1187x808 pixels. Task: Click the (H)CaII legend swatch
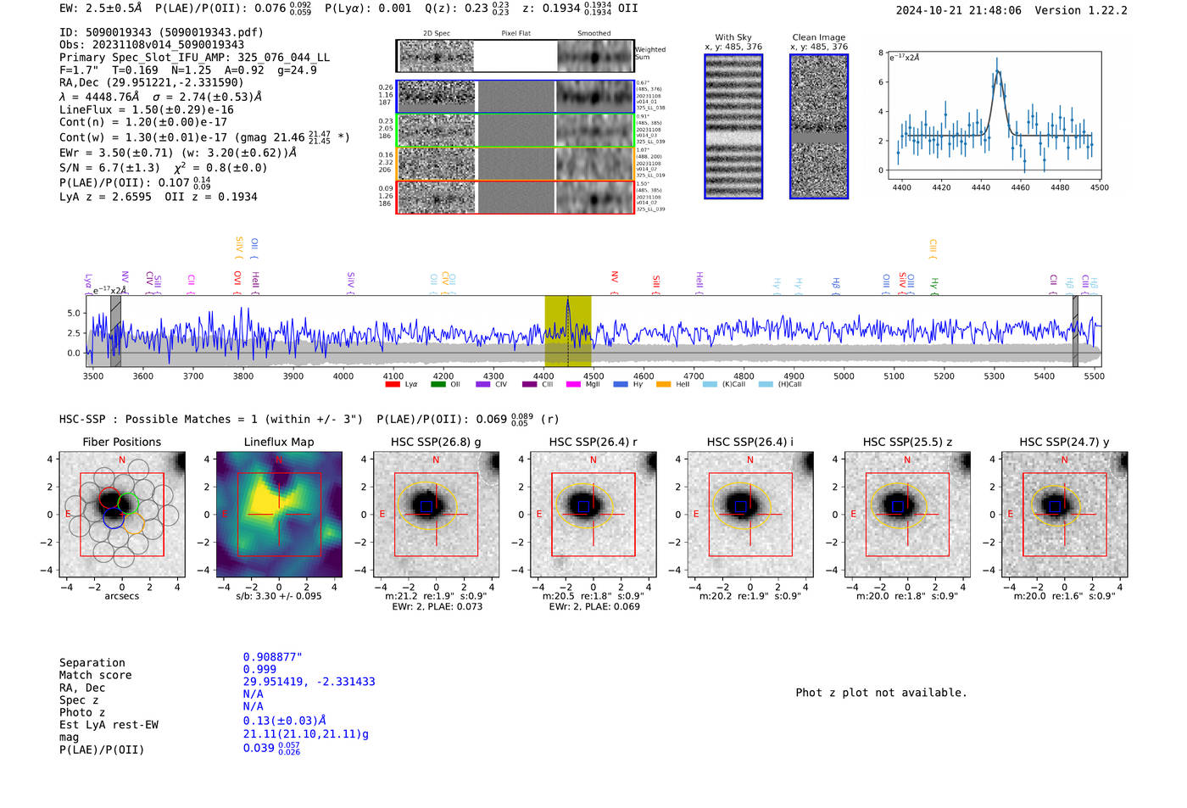(766, 385)
